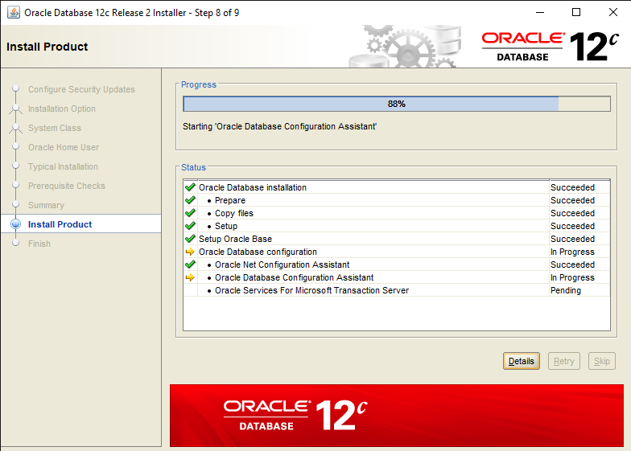
Task: Click step bullet for Summary
Action: (16, 205)
